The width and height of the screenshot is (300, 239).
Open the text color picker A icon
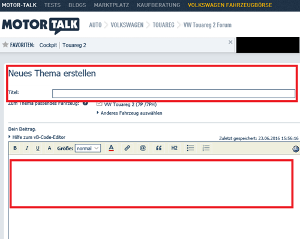[x=111, y=148]
